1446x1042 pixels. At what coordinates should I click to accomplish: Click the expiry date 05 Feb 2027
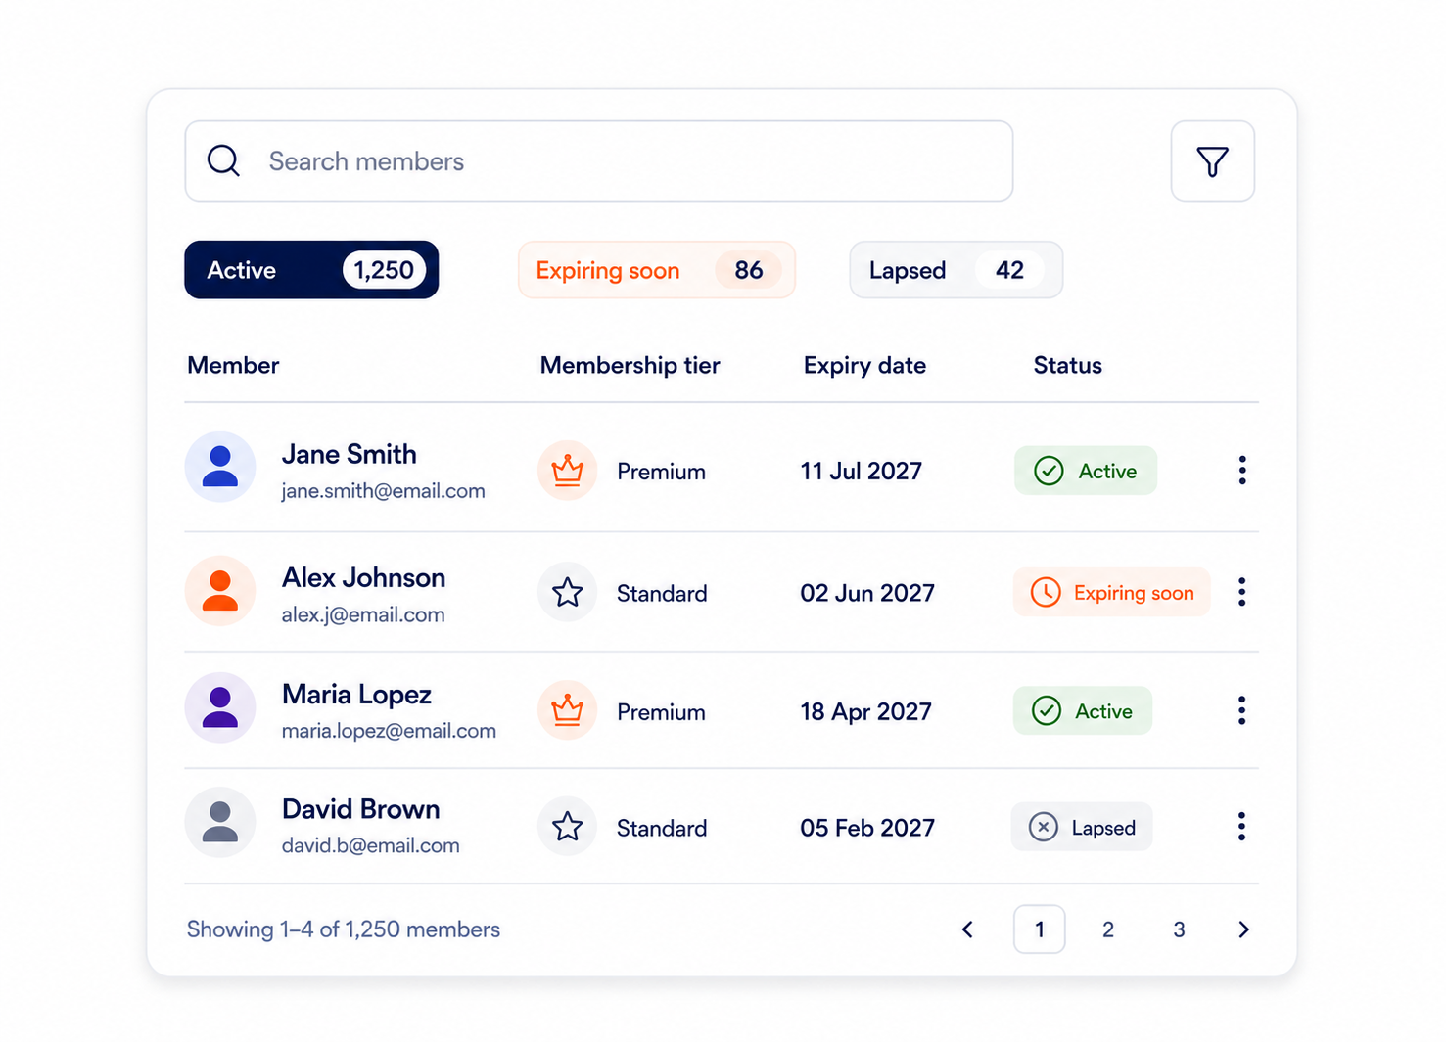(x=867, y=828)
